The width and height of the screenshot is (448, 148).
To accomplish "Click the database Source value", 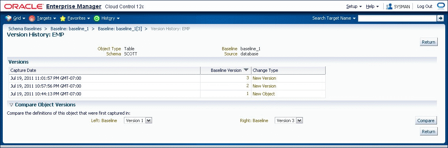I will coord(249,54).
